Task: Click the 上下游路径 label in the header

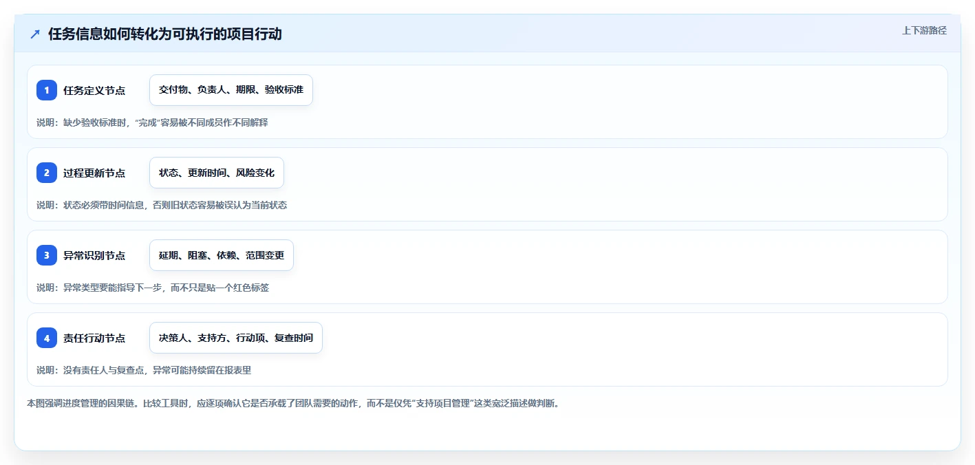Action: 924,30
